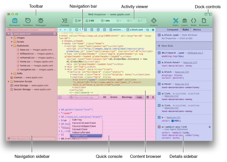Select home.css stylesheet directly under enhanced.css
The image size is (227, 162).
coord(35,62)
